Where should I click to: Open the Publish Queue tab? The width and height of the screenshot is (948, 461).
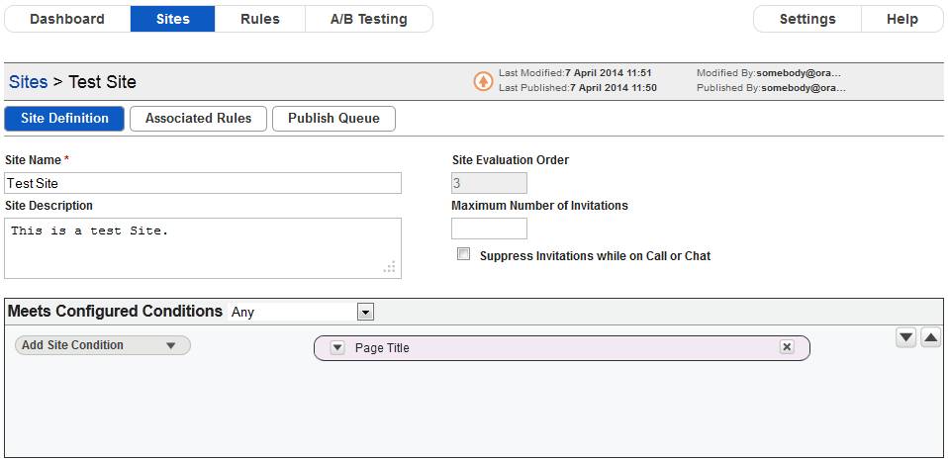click(333, 119)
